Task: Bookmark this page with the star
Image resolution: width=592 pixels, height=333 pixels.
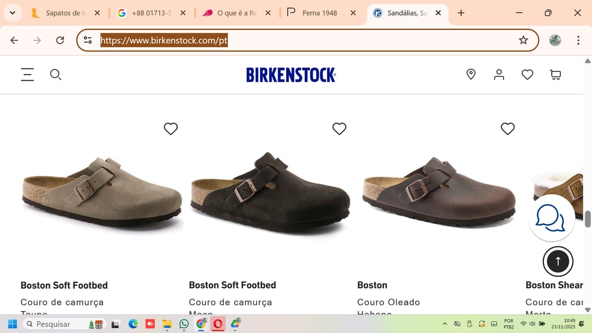Action: [x=523, y=40]
